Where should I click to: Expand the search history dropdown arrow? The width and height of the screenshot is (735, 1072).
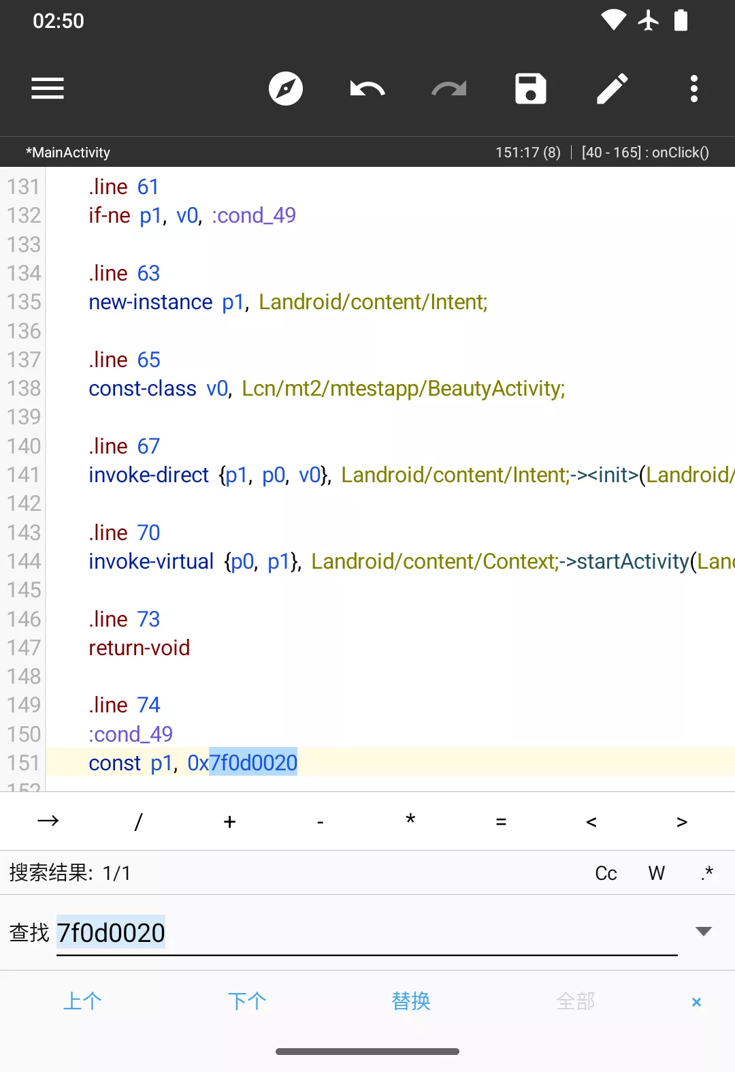tap(704, 931)
